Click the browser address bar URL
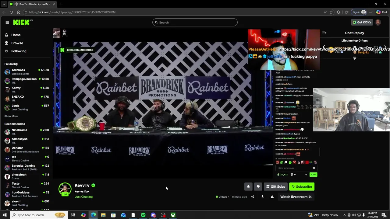Screen dimensions: 390x219 [72, 12]
